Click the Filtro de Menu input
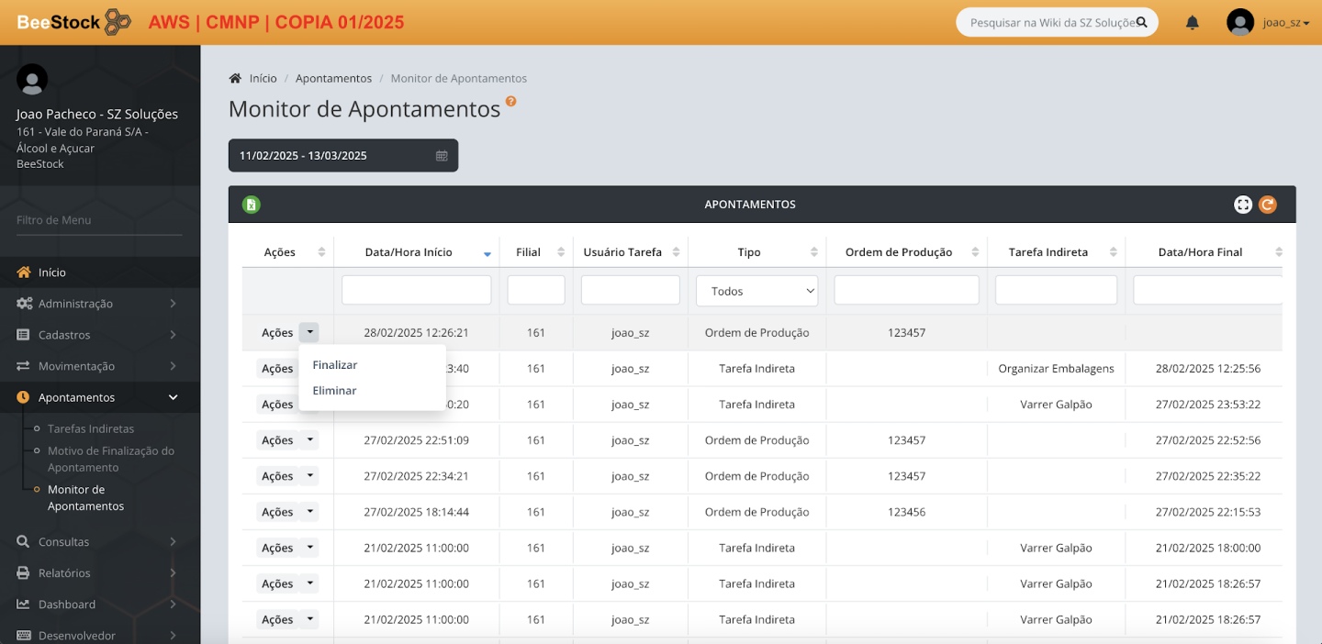 coord(99,220)
